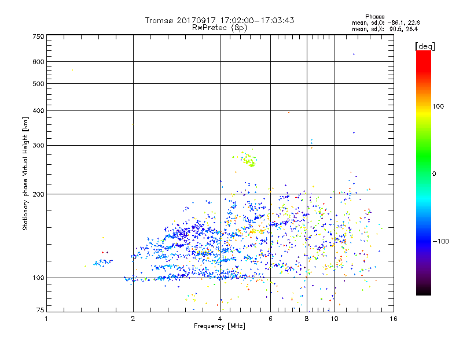Click the y-axis tick label '300'
Image resolution: width=463 pixels, height=347 pixels.
pyautogui.click(x=38, y=146)
